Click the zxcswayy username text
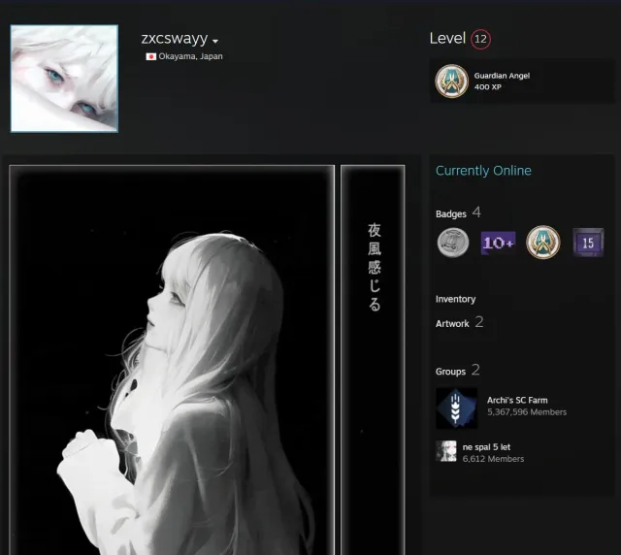 pos(175,39)
